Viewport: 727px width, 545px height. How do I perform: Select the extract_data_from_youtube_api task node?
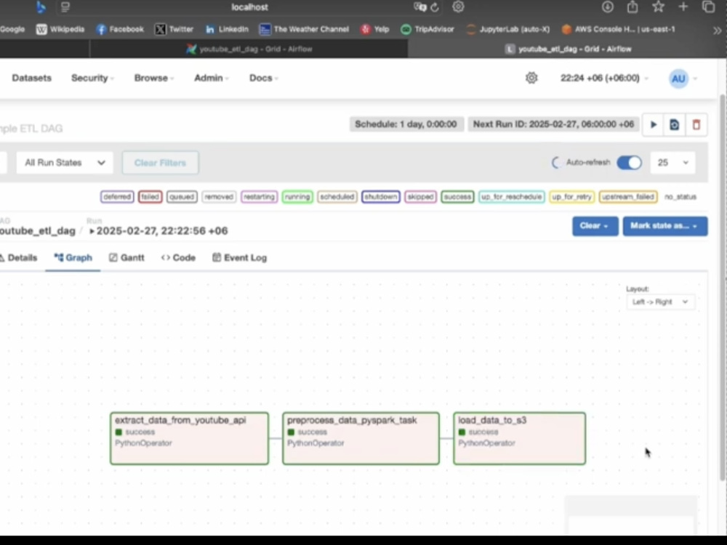189,438
